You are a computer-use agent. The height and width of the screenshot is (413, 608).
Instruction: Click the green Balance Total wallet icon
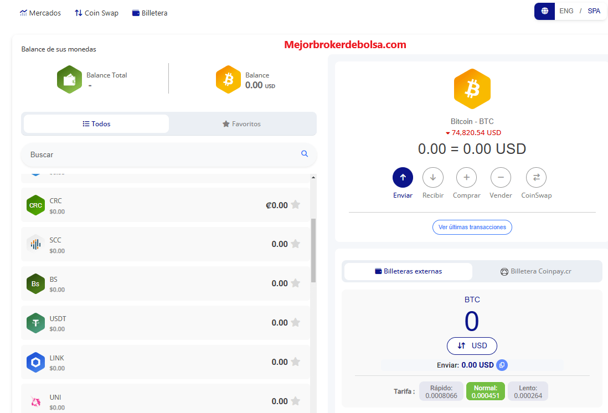tap(69, 80)
